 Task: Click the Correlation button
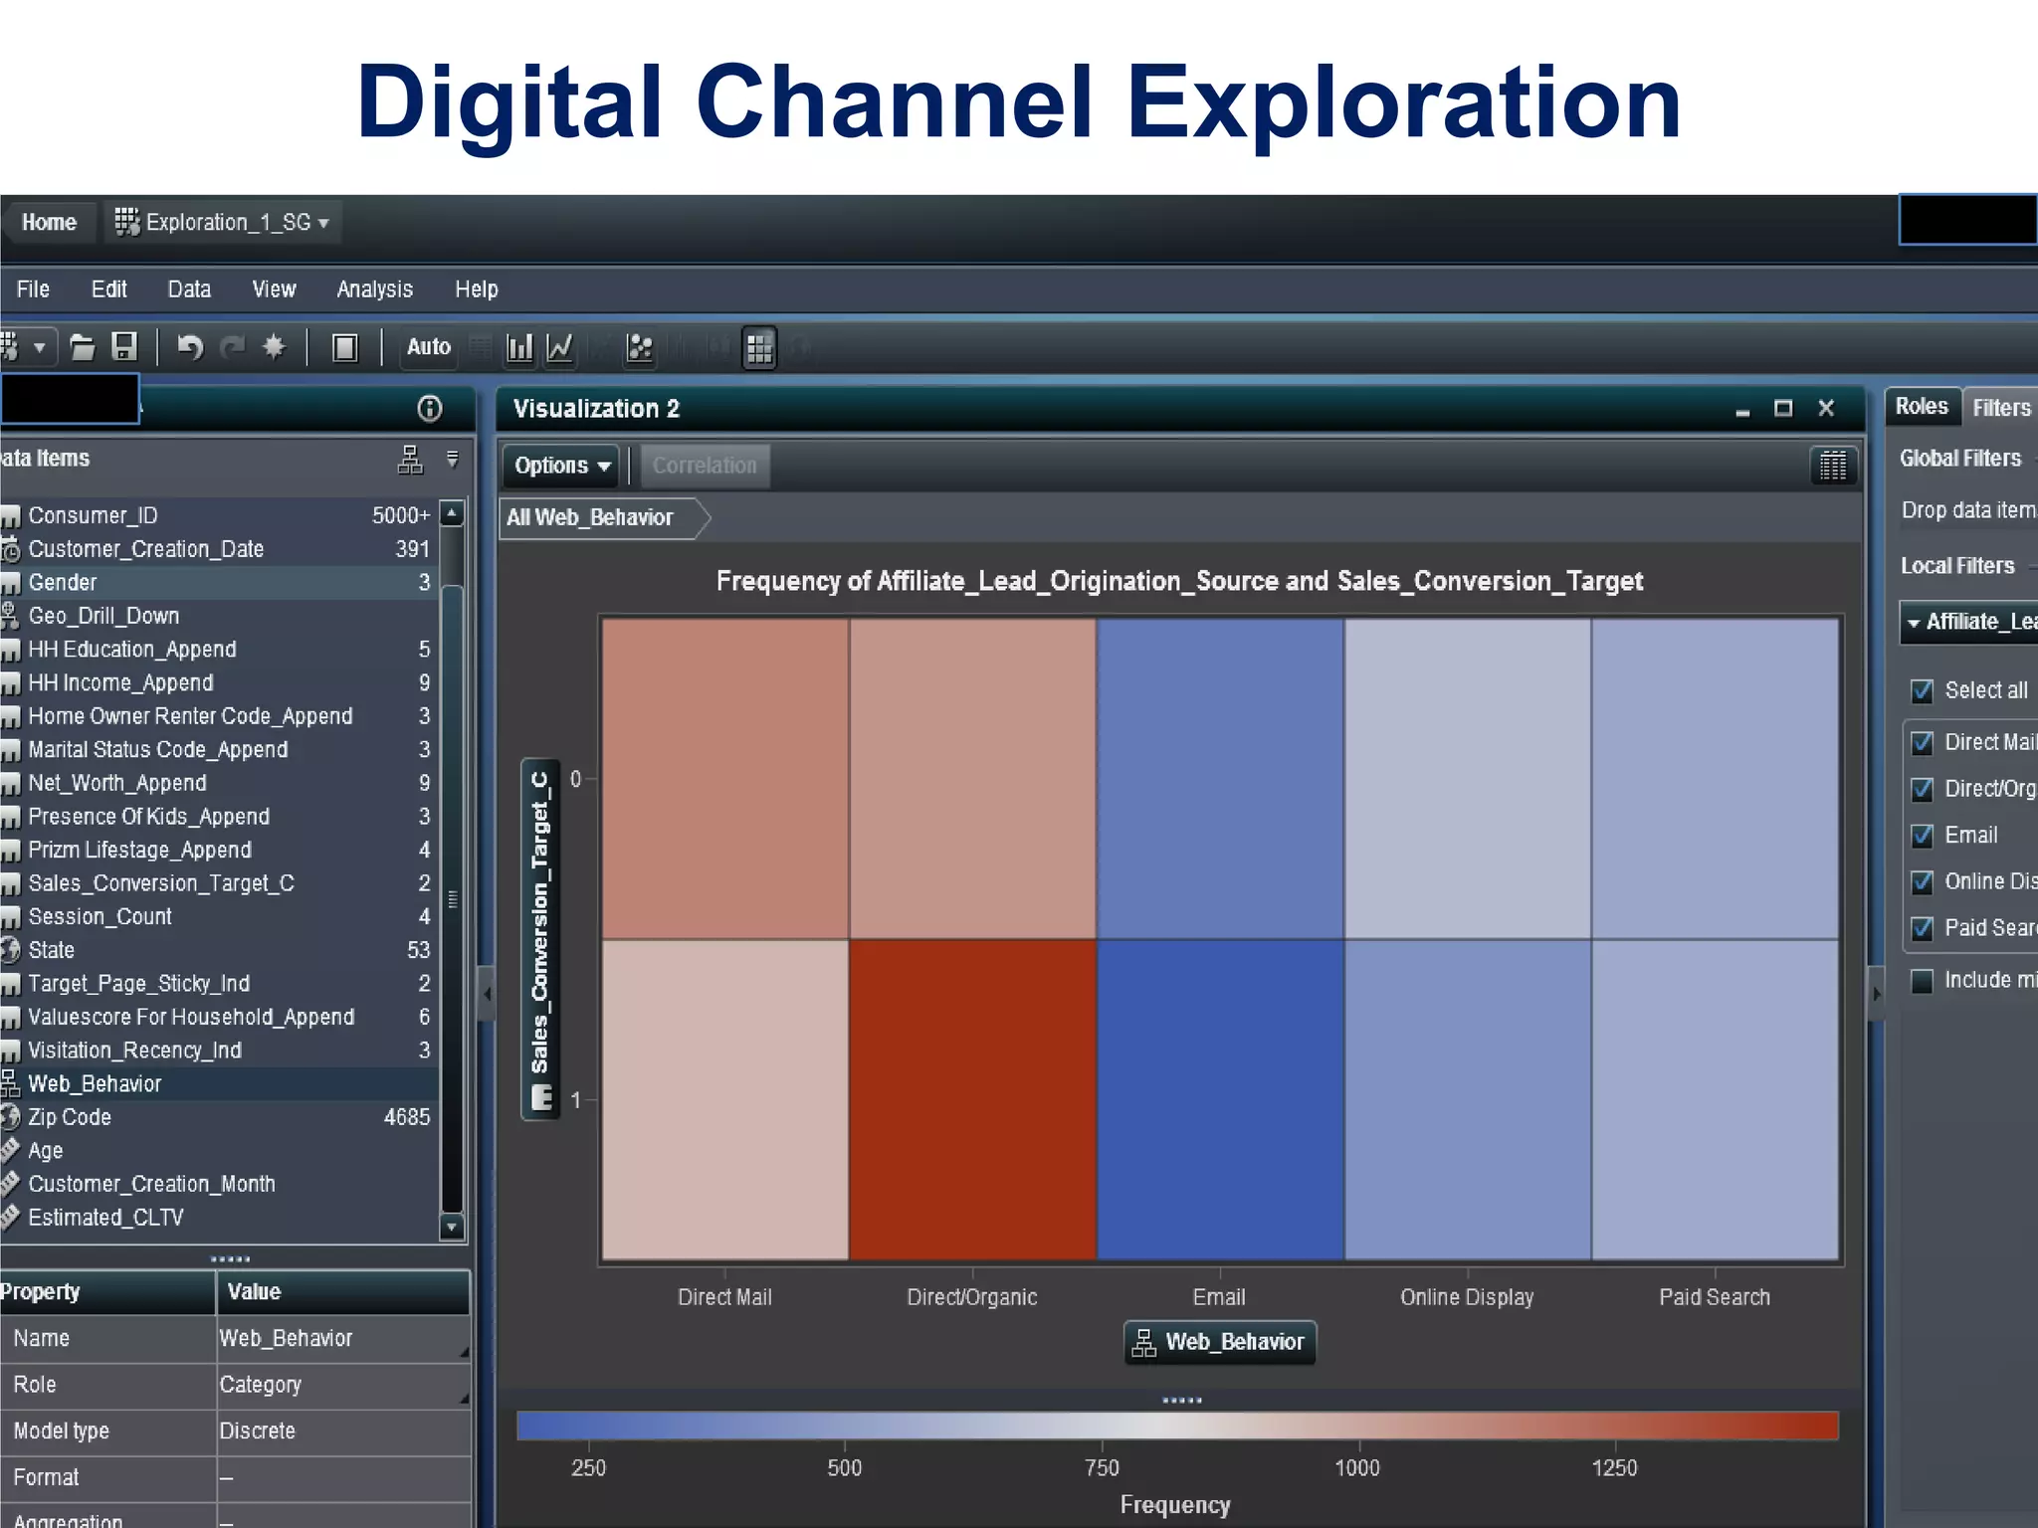[705, 466]
